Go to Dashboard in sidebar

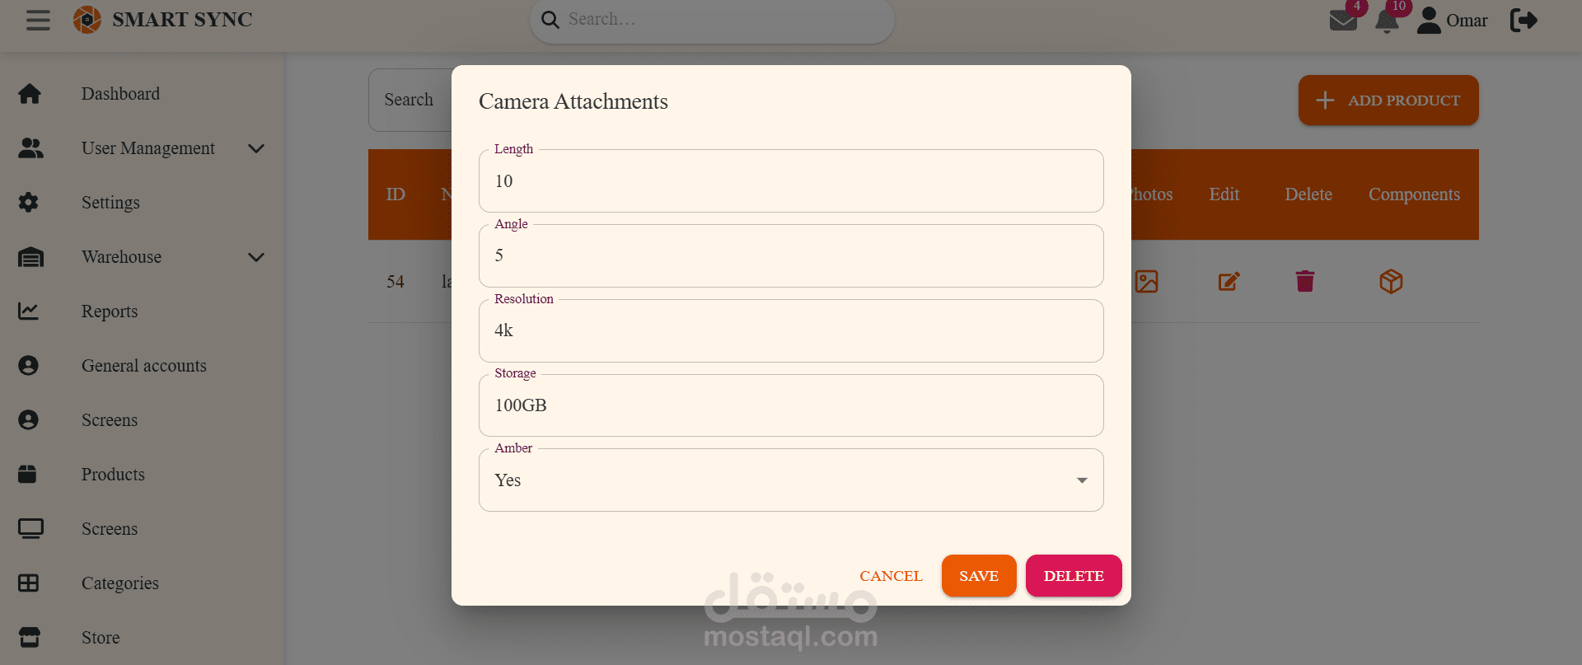pos(120,94)
